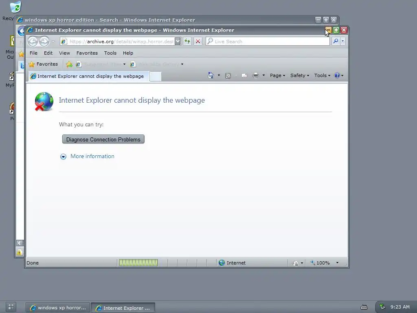Image resolution: width=417 pixels, height=313 pixels.
Task: Click the blank New Tab button
Action: pos(155,76)
